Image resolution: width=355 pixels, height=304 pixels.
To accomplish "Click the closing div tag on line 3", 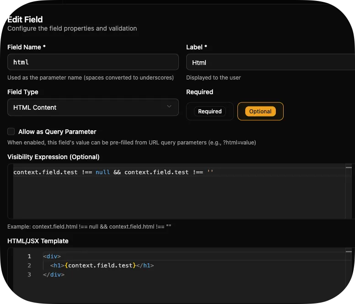I will [54, 275].
